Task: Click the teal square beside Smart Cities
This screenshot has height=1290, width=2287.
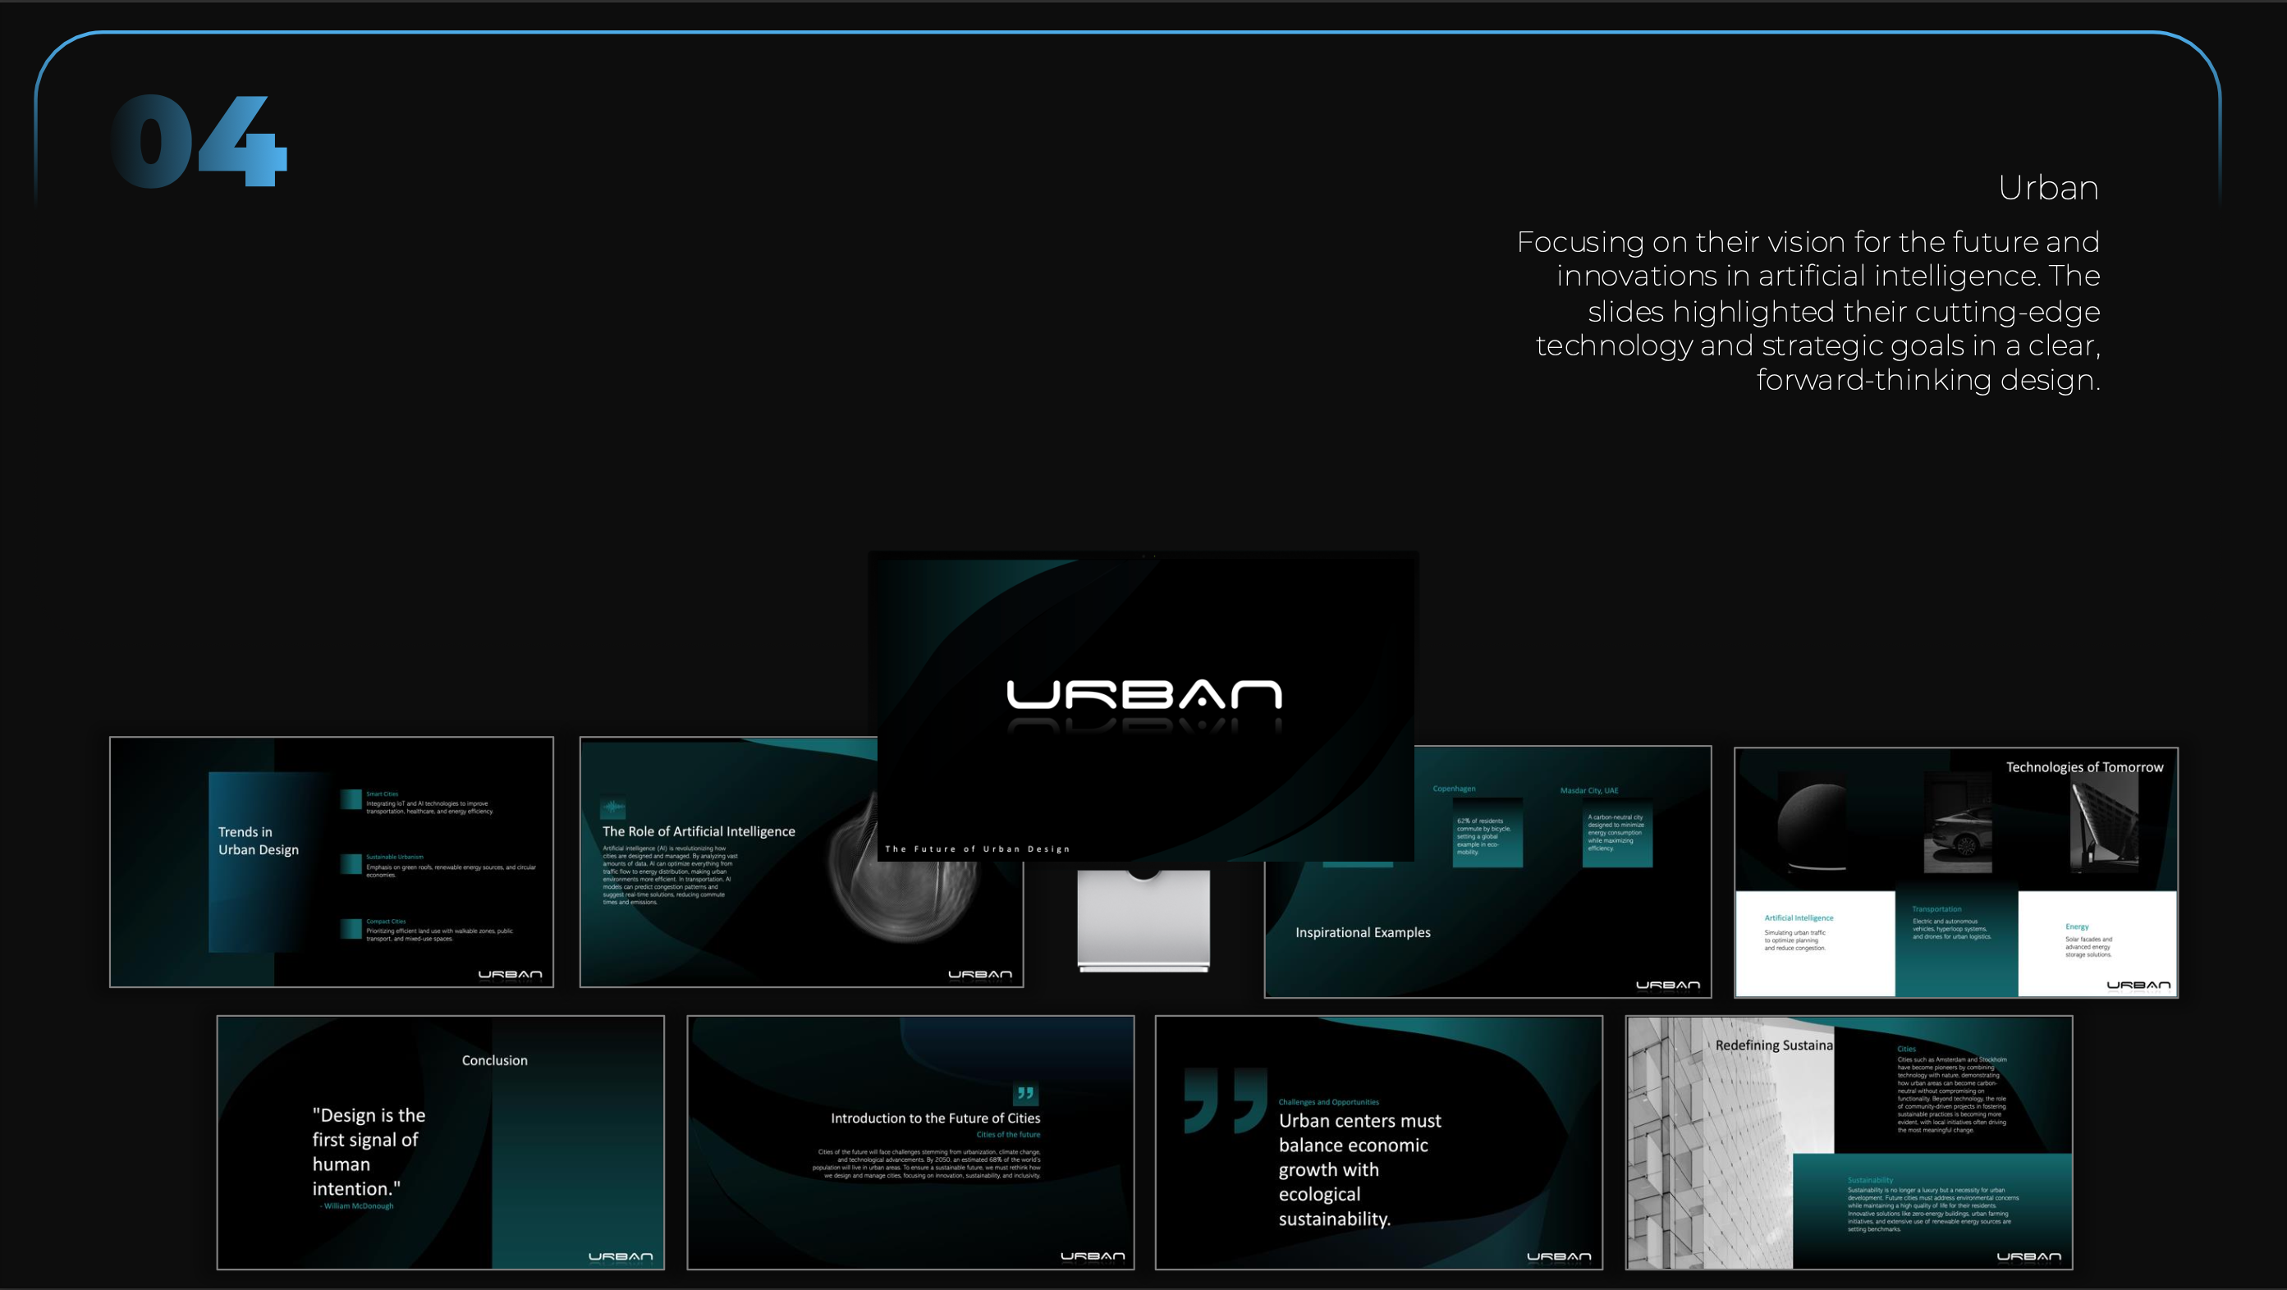Action: tap(351, 798)
